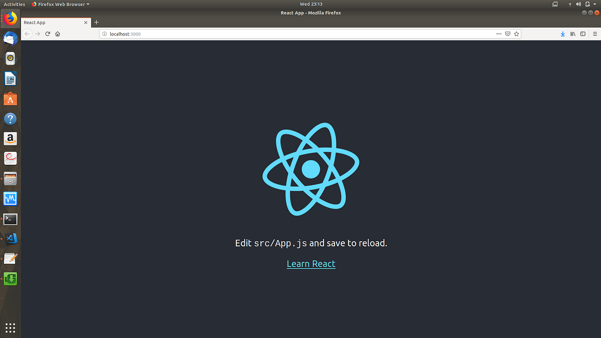The width and height of the screenshot is (601, 338).
Task: Open the Ubuntu Software Center
Action: pos(10,99)
